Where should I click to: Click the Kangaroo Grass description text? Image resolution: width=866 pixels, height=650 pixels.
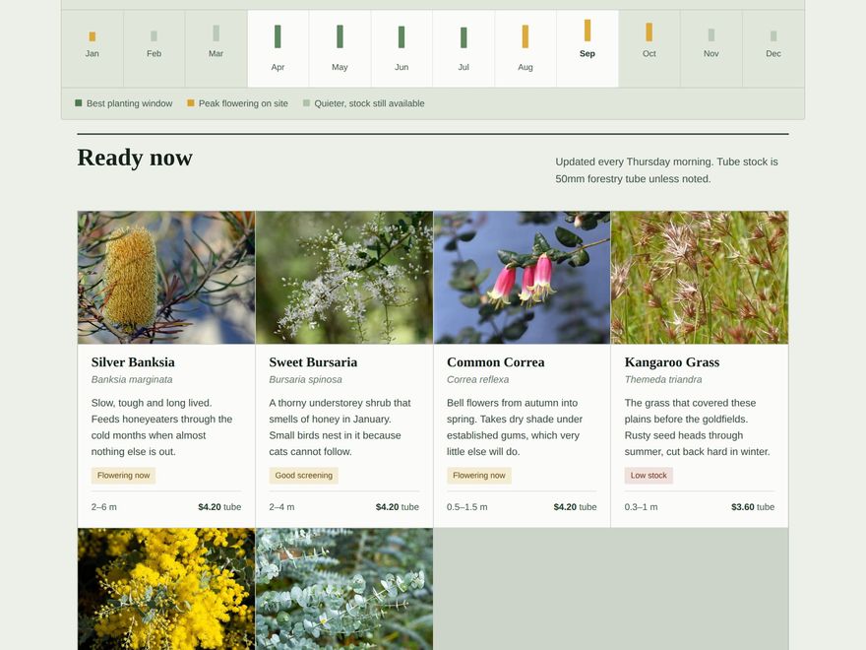point(697,427)
